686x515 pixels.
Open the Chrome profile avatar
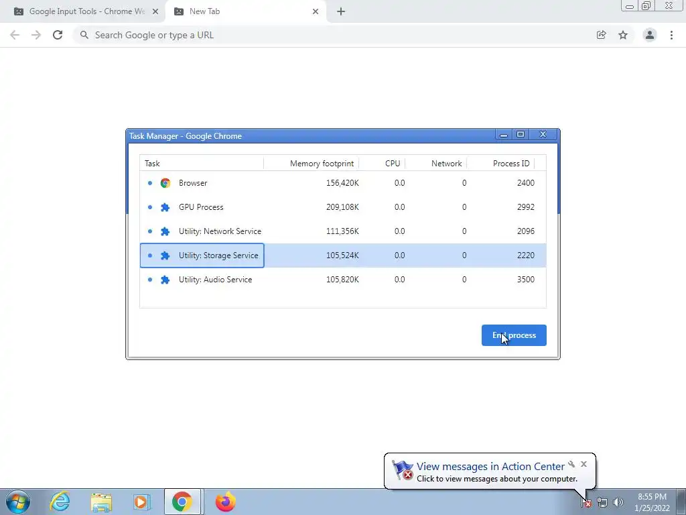650,35
